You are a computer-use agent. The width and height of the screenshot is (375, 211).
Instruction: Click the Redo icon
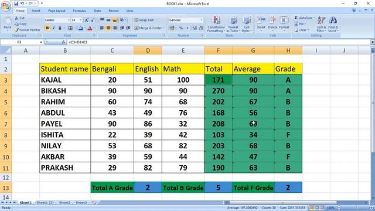(31, 4)
